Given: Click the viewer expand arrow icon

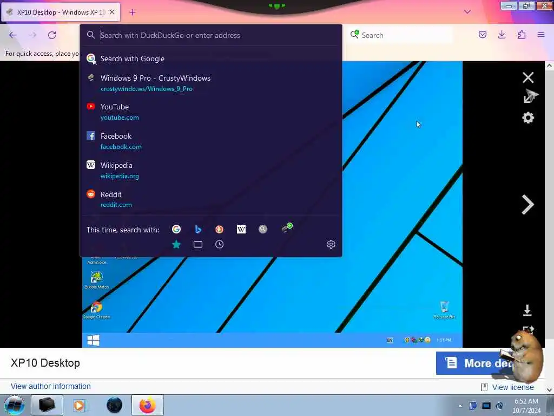Looking at the screenshot, I should coord(530,96).
